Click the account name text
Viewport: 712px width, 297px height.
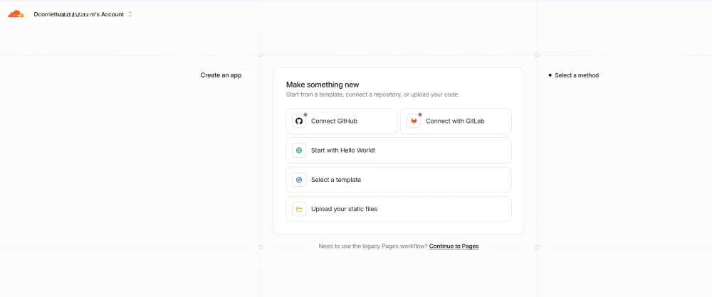pos(78,14)
